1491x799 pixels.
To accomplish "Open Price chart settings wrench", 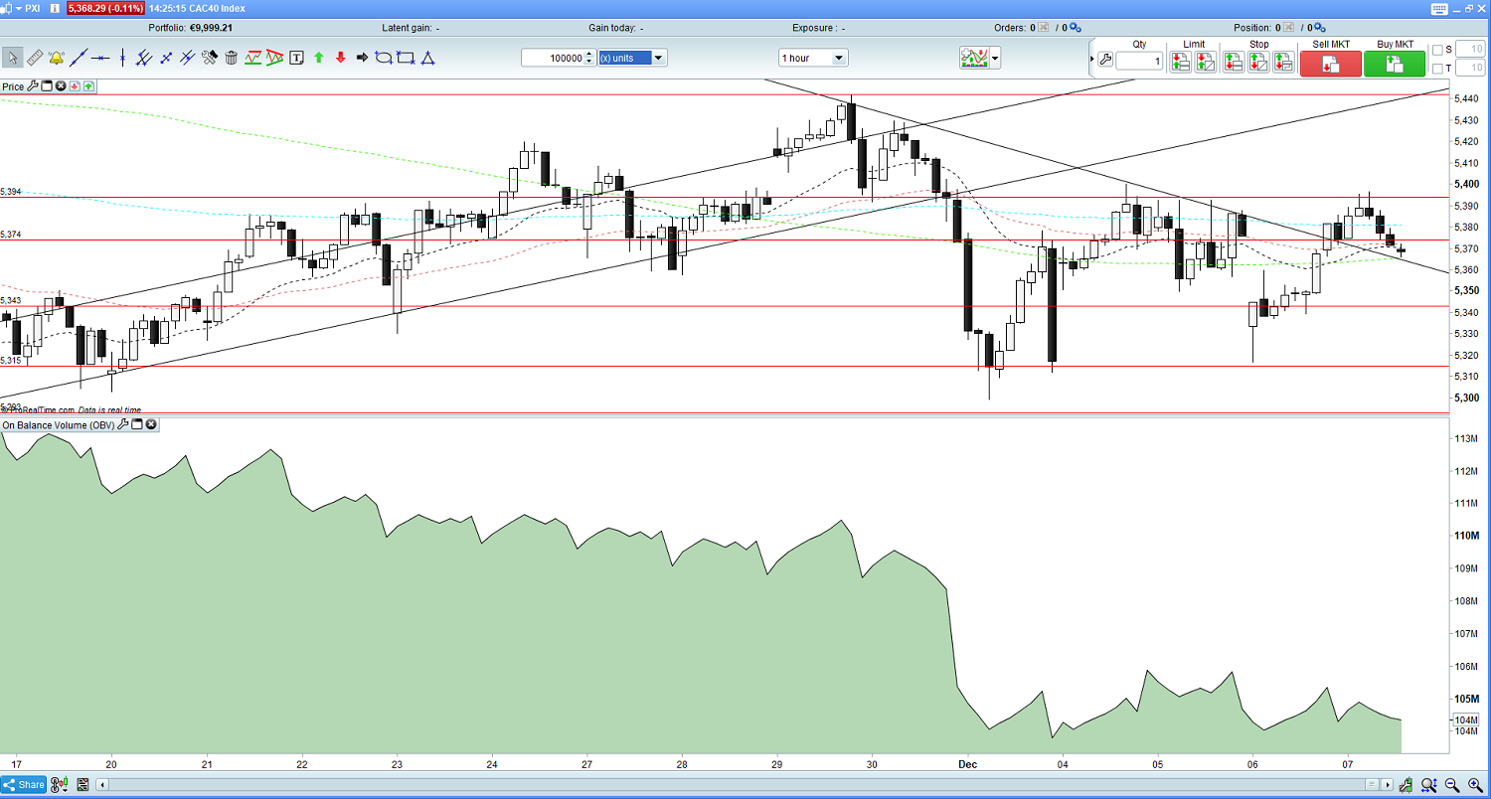I will click(x=33, y=86).
